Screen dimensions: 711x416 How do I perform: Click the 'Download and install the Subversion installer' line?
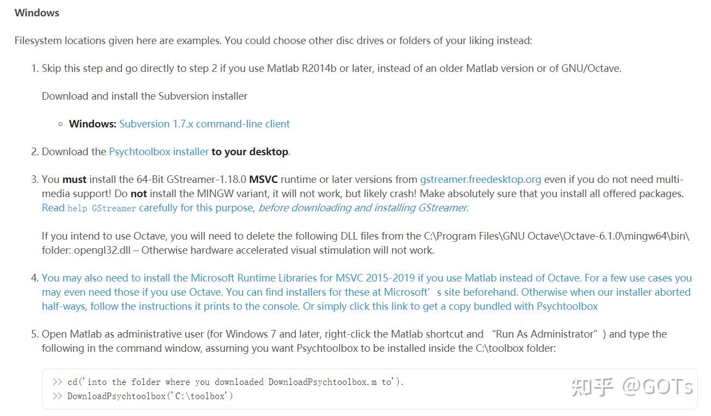144,96
